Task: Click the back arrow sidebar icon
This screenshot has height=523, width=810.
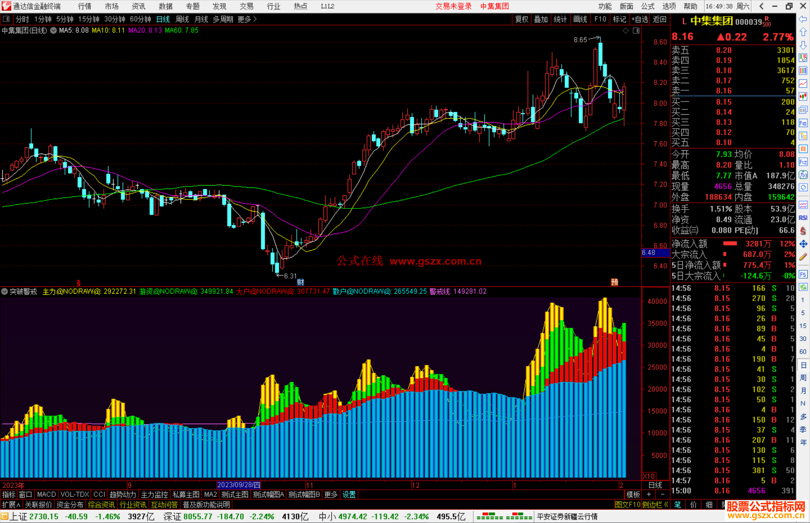Action: [x=803, y=19]
